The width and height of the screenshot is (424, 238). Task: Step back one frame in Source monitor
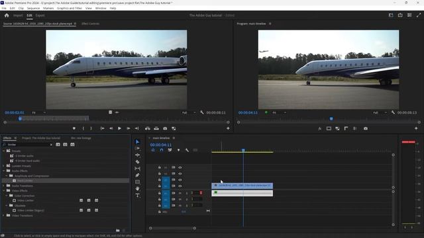point(111,128)
